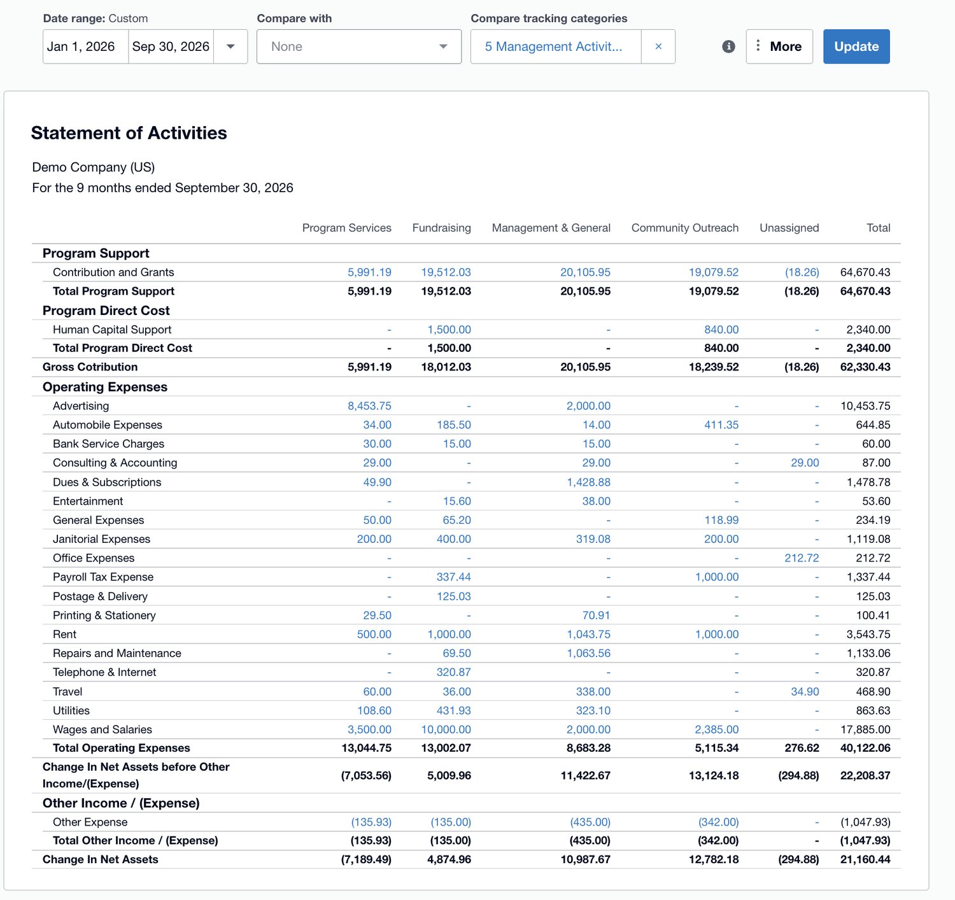Image resolution: width=955 pixels, height=900 pixels.
Task: Edit the start date Jan 1, 2026
Action: tap(85, 46)
